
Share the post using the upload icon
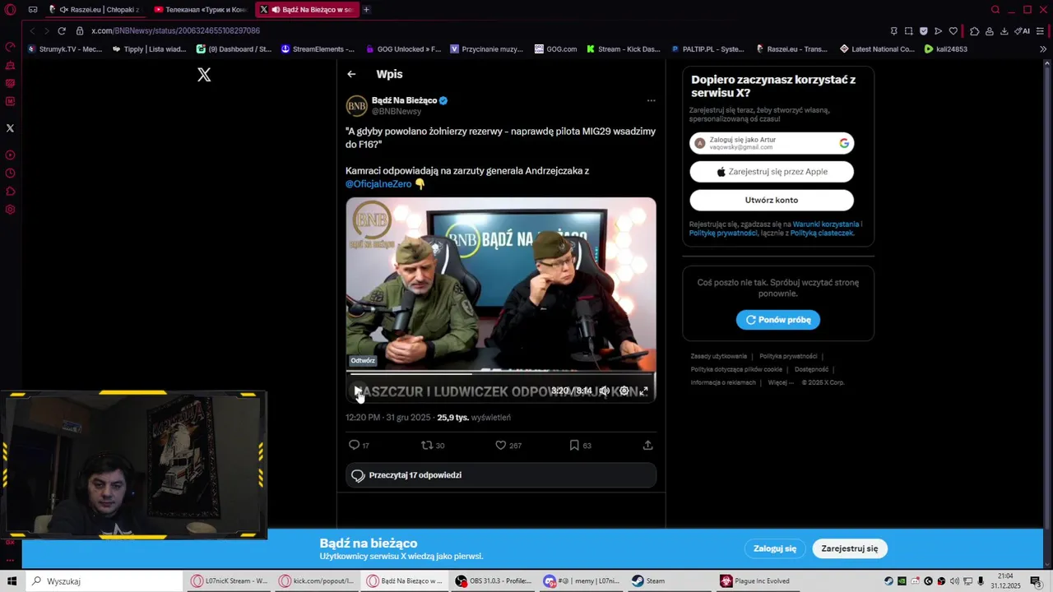(647, 445)
